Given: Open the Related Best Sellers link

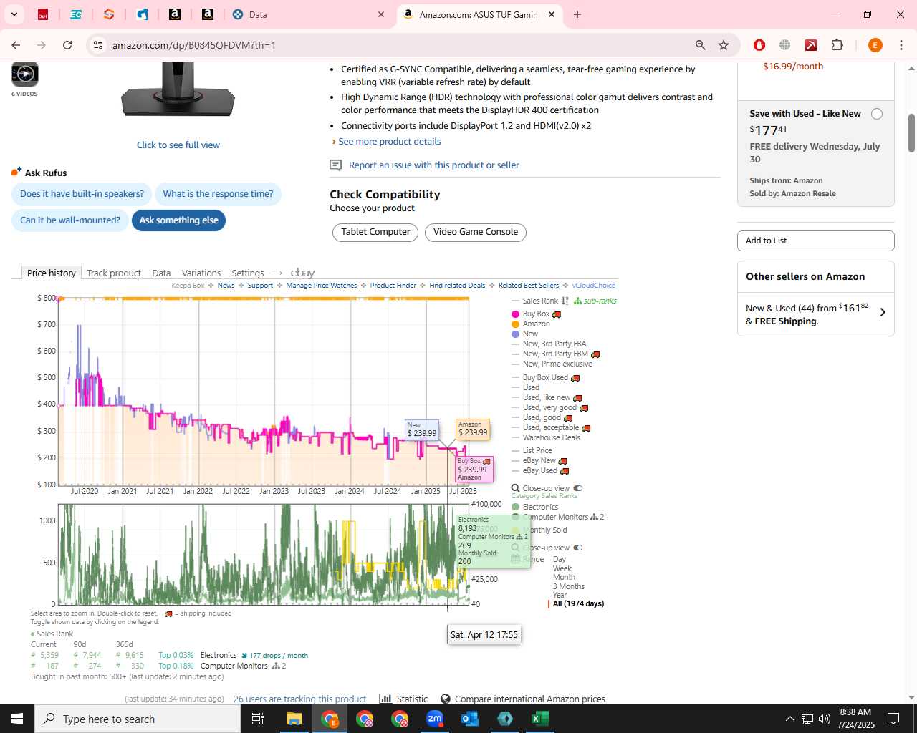Looking at the screenshot, I should point(529,286).
